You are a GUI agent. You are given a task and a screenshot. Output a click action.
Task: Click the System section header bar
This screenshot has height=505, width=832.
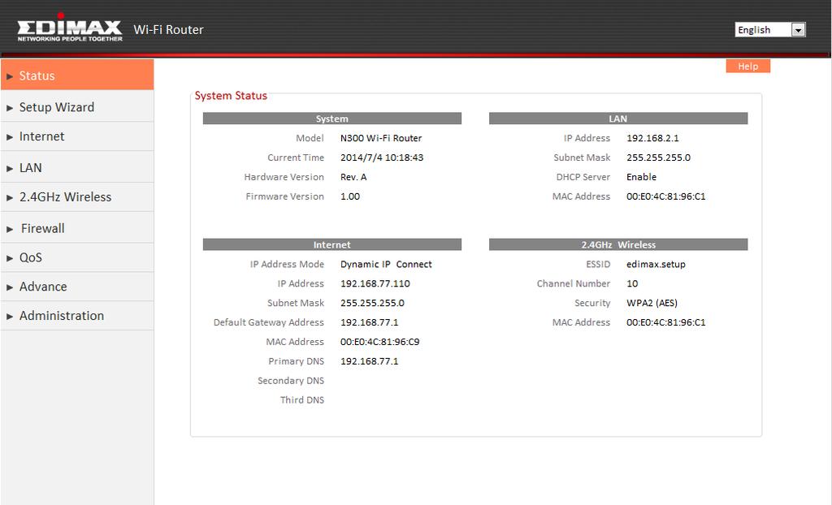click(x=332, y=119)
